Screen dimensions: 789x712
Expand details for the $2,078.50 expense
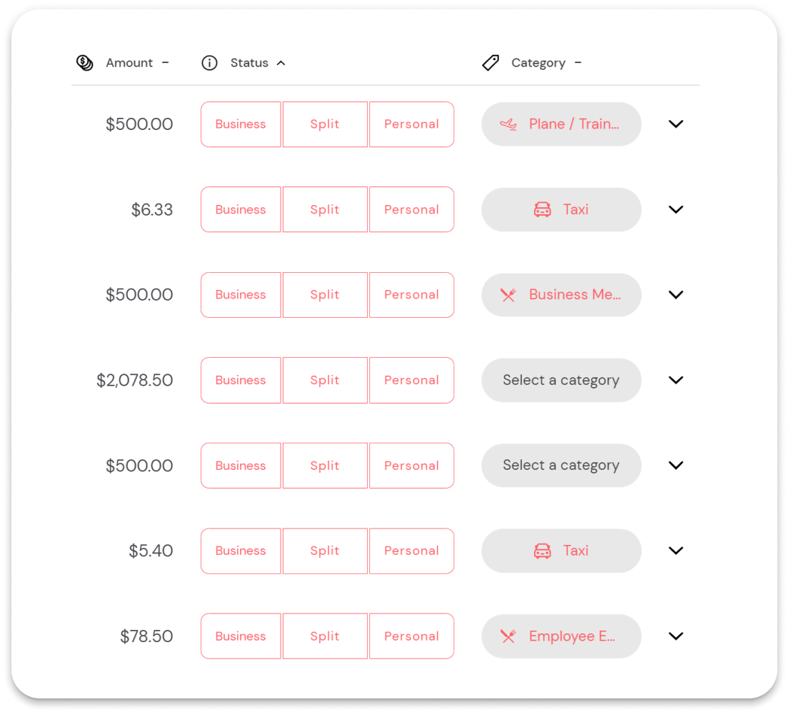(675, 380)
